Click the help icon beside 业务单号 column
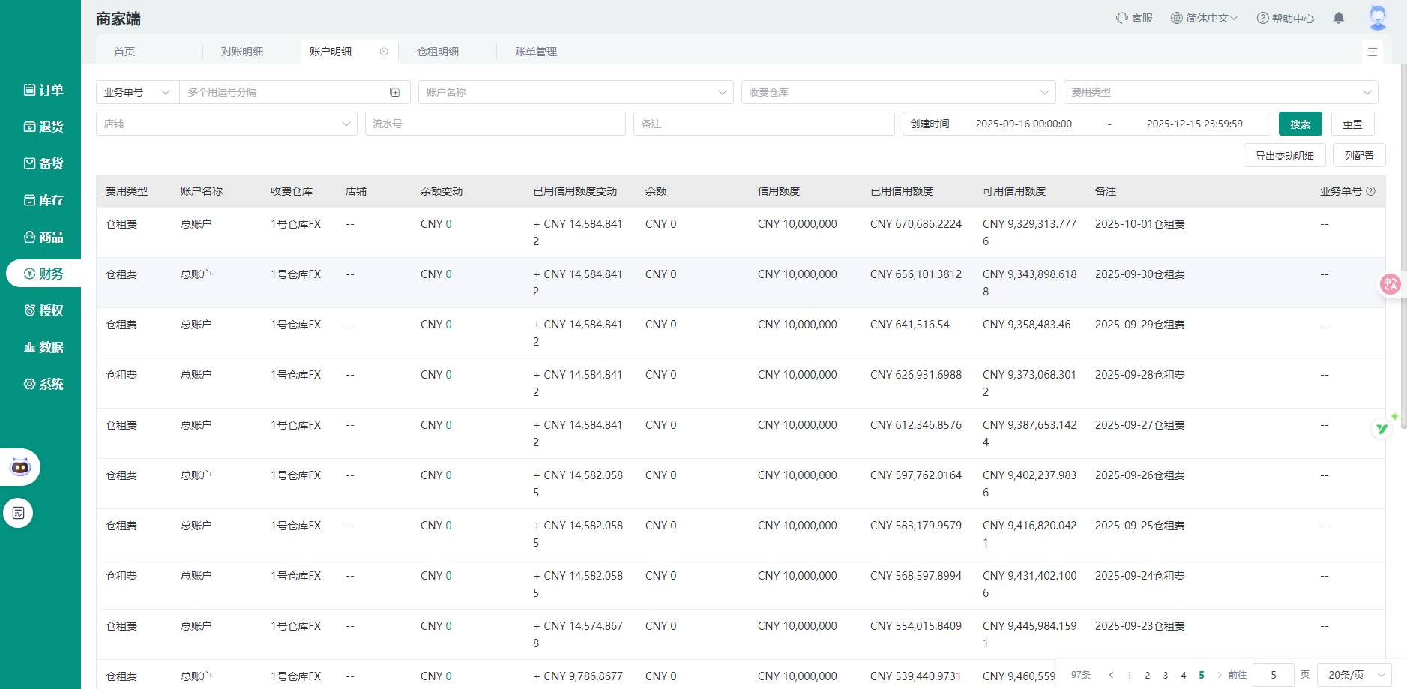 (1370, 191)
